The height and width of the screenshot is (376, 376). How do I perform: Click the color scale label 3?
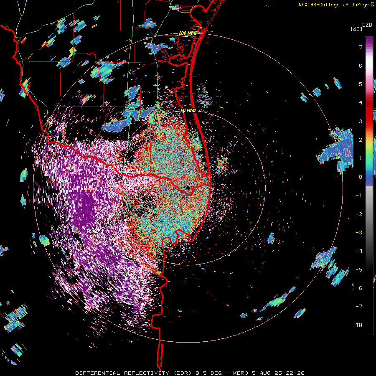[361, 121]
